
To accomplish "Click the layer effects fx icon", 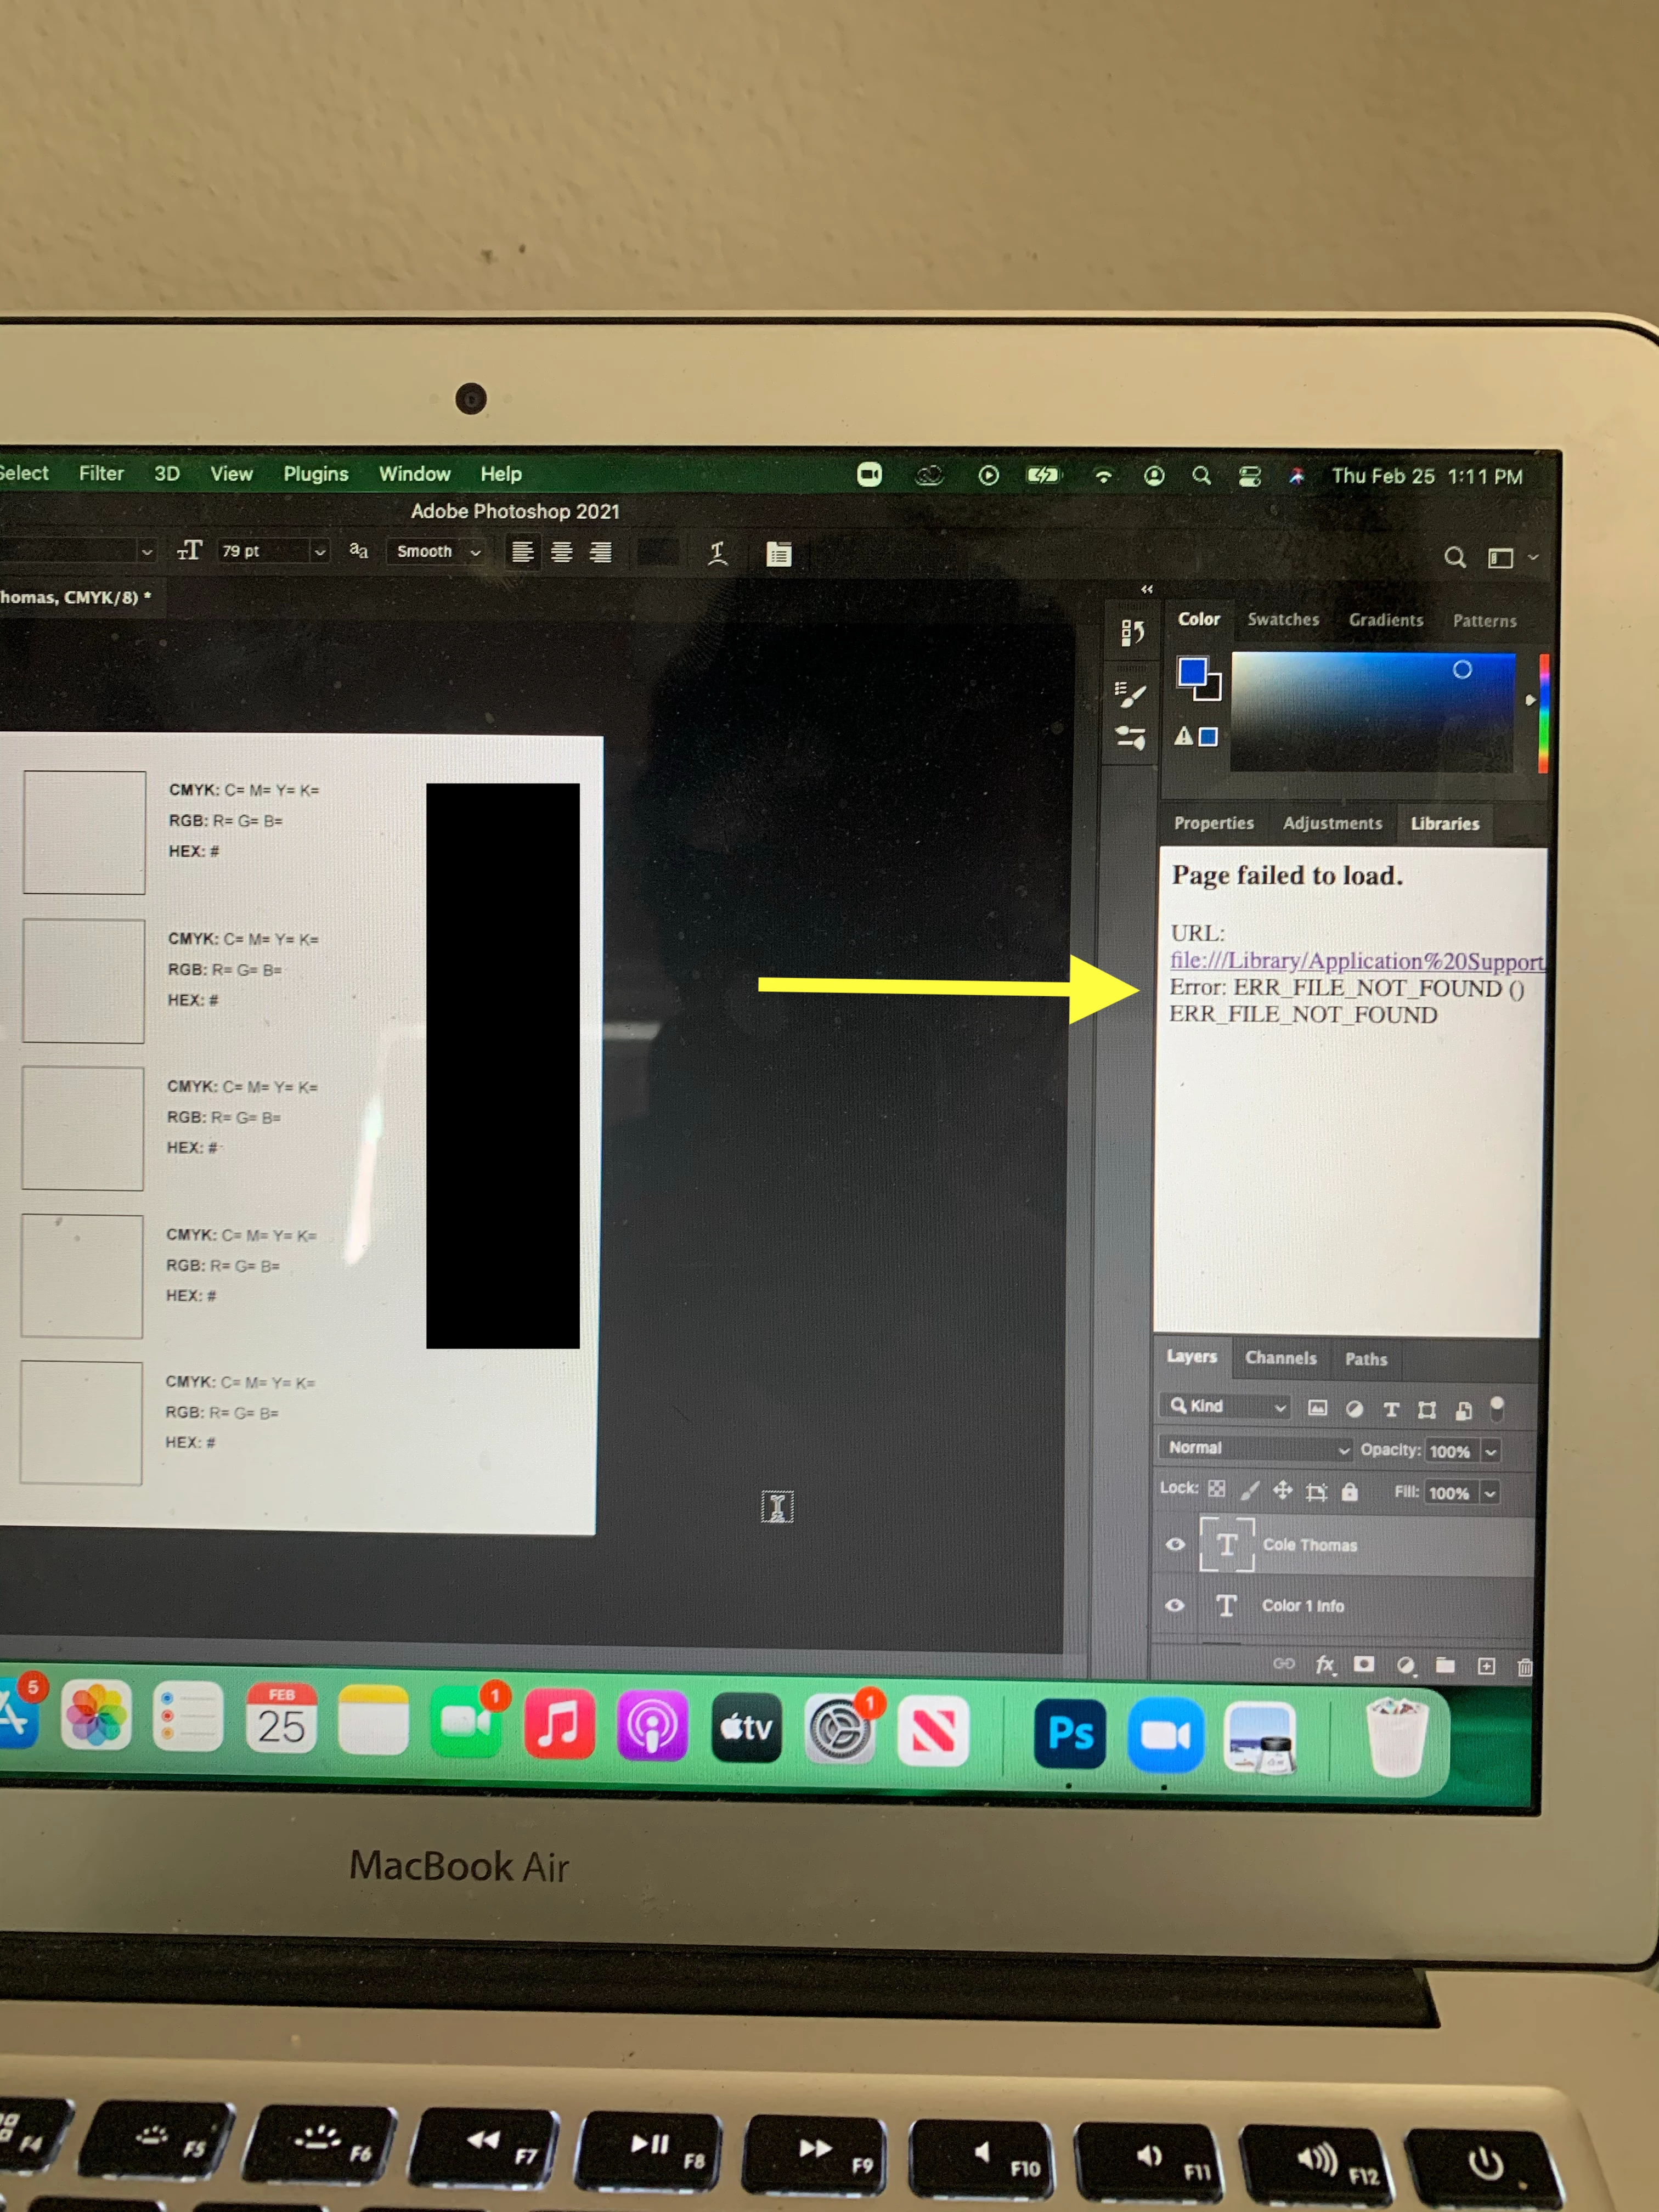I will pyautogui.click(x=1325, y=1664).
